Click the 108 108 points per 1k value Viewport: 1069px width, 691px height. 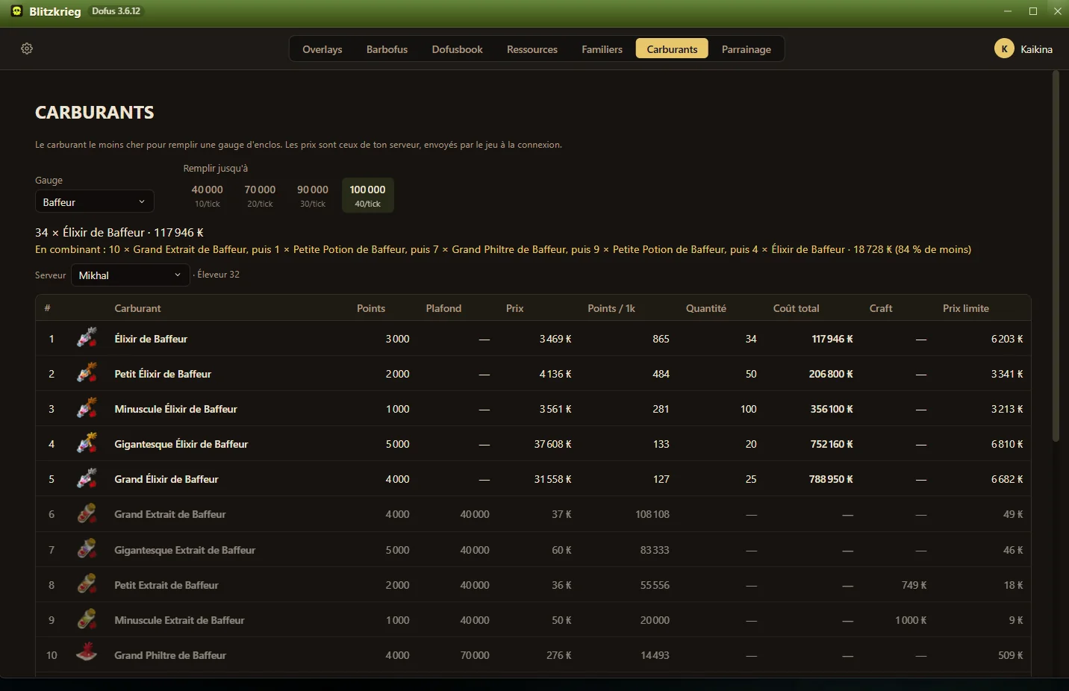(x=652, y=514)
